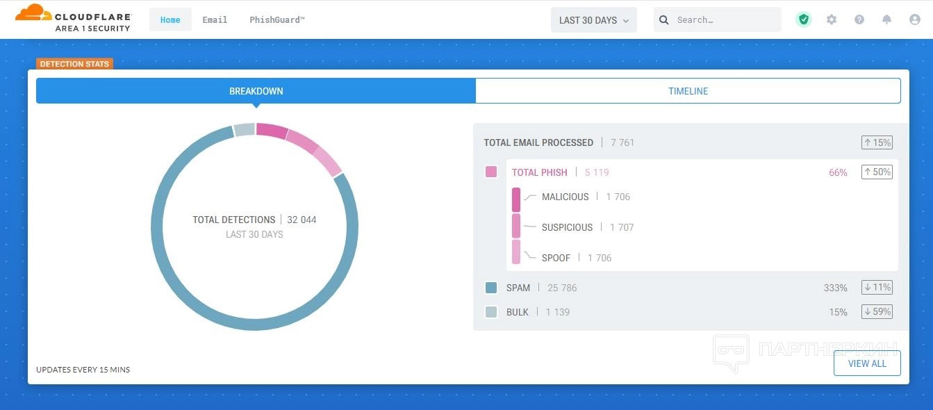
Task: Switch to the Timeline tab
Action: pos(688,91)
